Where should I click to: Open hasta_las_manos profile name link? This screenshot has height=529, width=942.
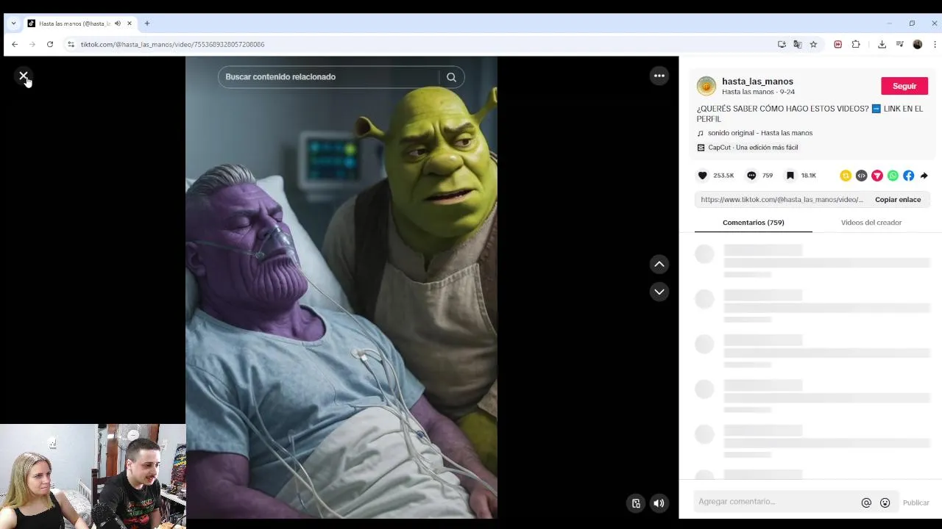757,82
